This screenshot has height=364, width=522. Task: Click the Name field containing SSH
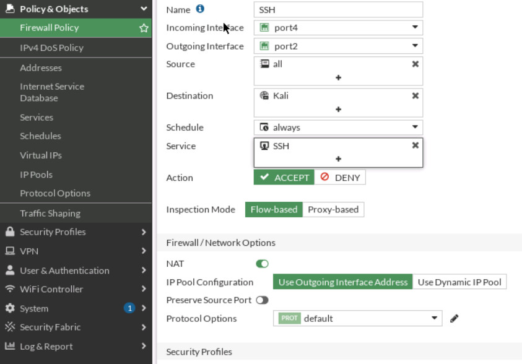(x=338, y=9)
